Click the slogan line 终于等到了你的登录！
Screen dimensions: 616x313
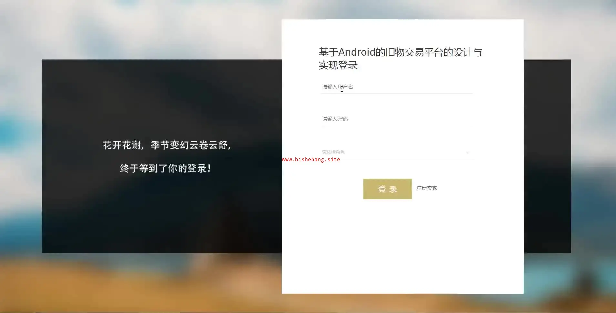[166, 168]
